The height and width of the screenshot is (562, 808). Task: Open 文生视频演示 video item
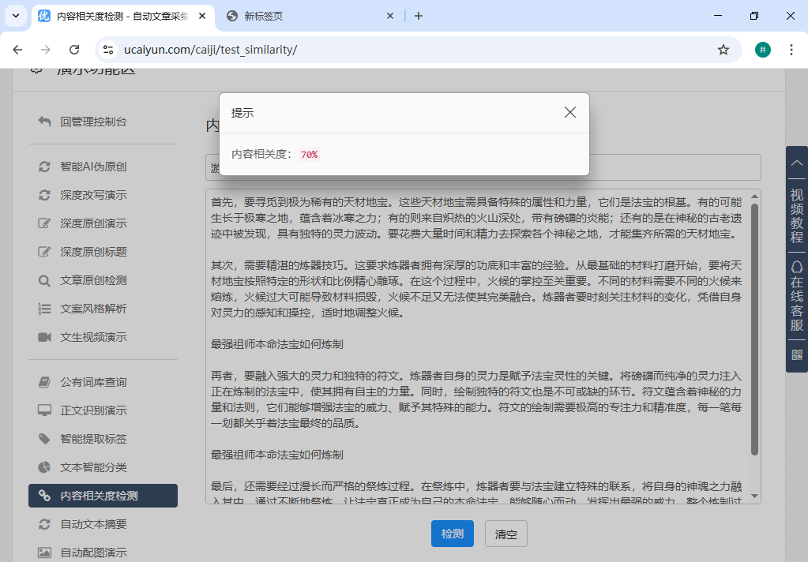pyautogui.click(x=93, y=337)
